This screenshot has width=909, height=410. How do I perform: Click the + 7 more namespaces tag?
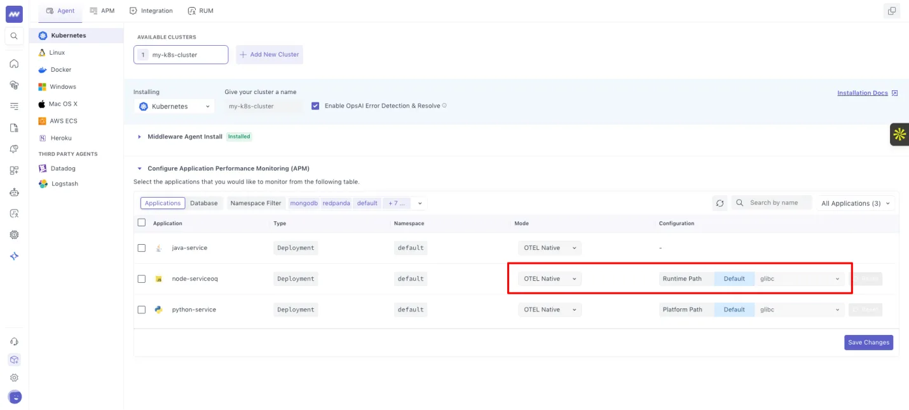[397, 203]
